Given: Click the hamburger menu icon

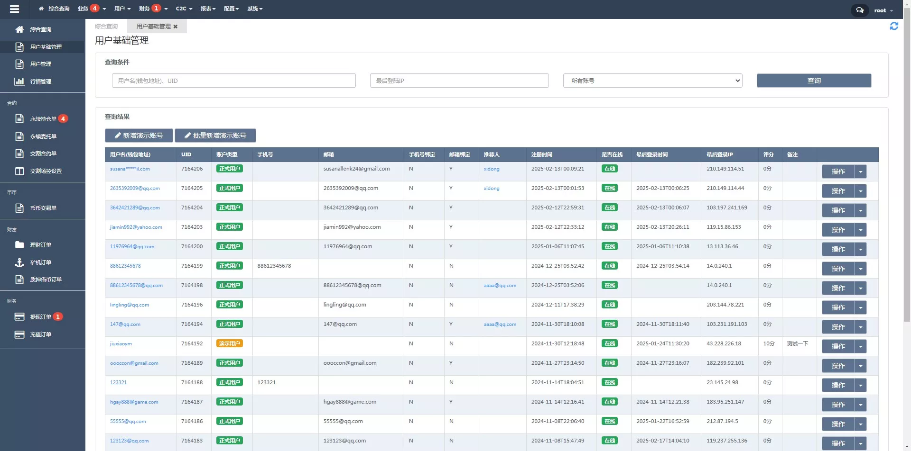Looking at the screenshot, I should (14, 9).
